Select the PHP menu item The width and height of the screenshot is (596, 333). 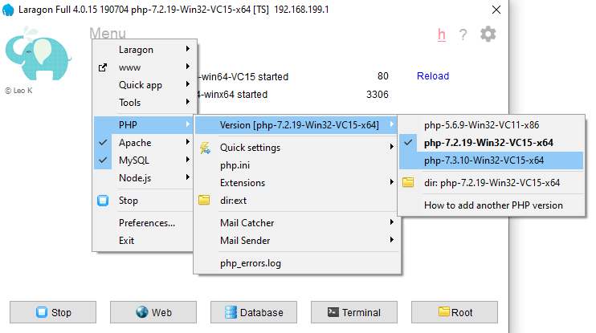coord(143,125)
